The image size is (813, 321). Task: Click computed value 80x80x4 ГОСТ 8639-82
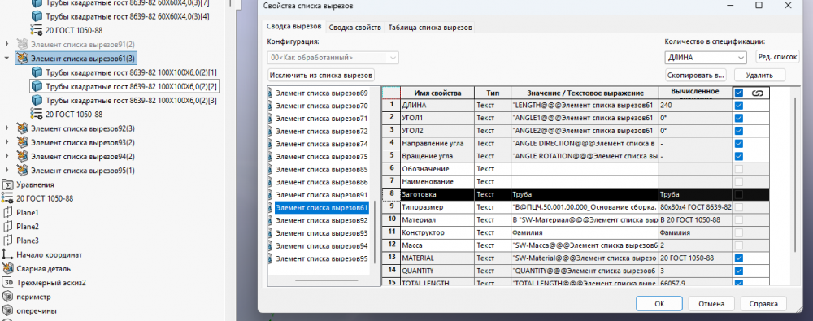[x=695, y=207]
